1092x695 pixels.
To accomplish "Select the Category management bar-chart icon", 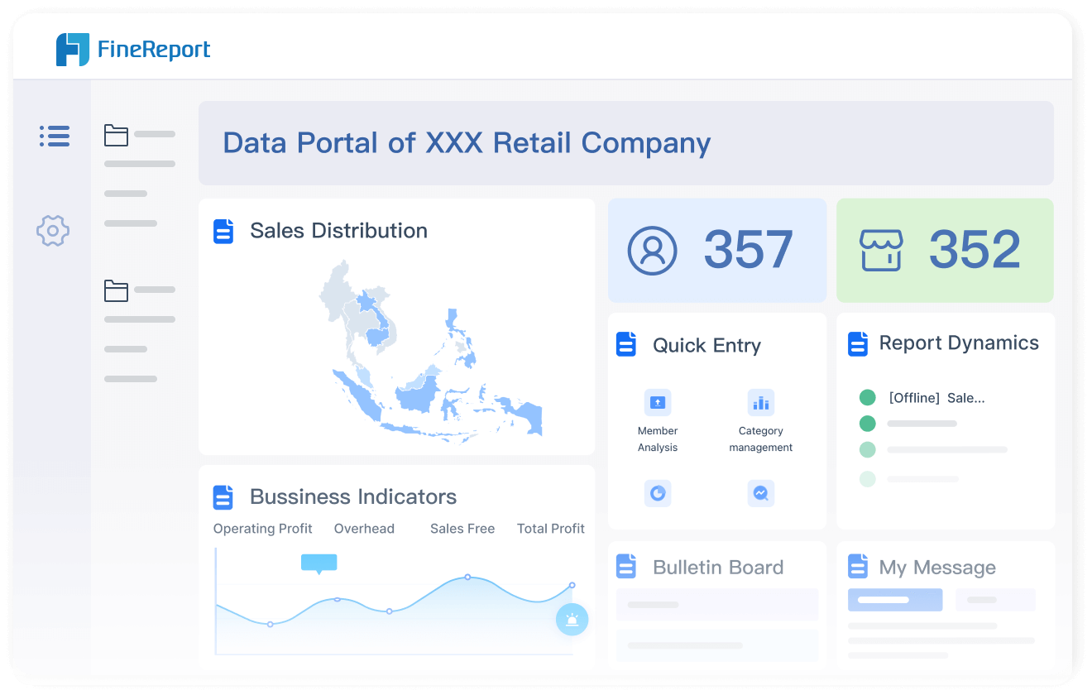I will pos(760,402).
